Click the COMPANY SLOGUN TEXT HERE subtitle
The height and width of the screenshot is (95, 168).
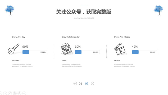pos(84,18)
